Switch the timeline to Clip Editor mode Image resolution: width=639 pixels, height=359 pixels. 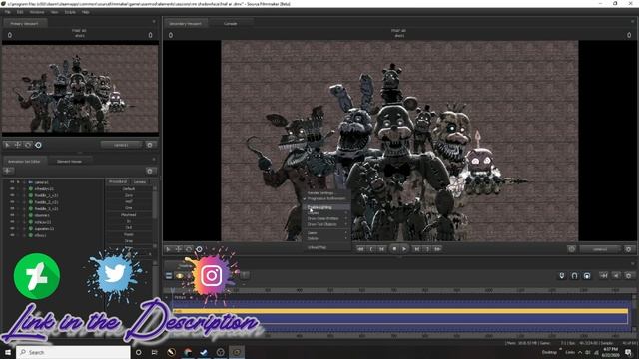[169, 276]
